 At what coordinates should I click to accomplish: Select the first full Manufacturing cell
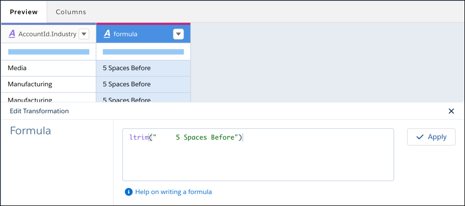click(48, 84)
